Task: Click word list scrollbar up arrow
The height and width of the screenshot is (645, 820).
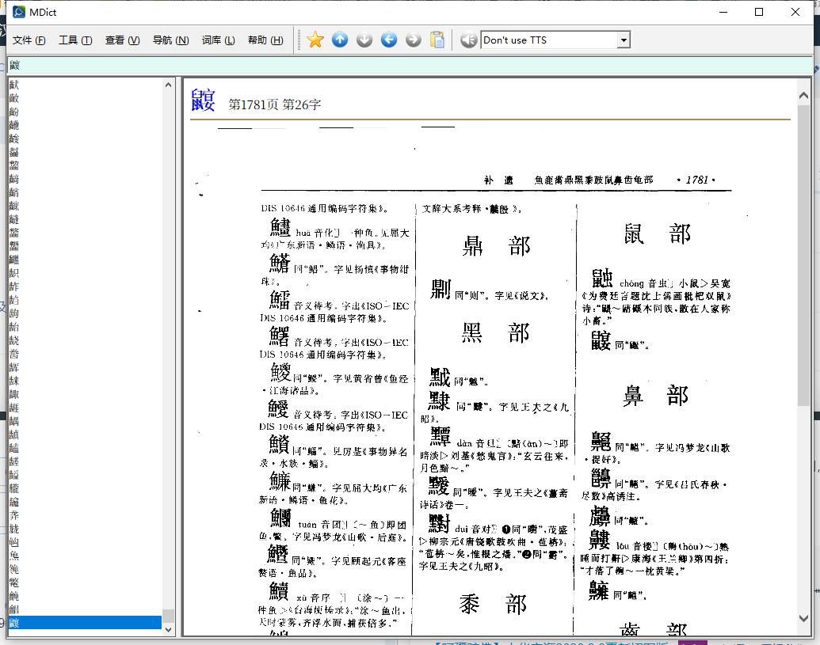Action: coord(168,85)
